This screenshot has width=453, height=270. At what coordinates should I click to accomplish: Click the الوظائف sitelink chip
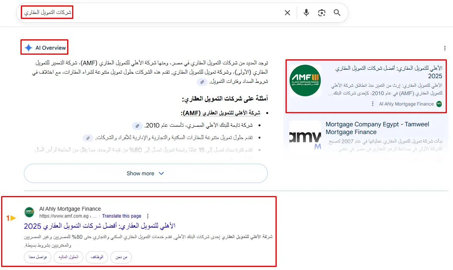pyautogui.click(x=97, y=257)
